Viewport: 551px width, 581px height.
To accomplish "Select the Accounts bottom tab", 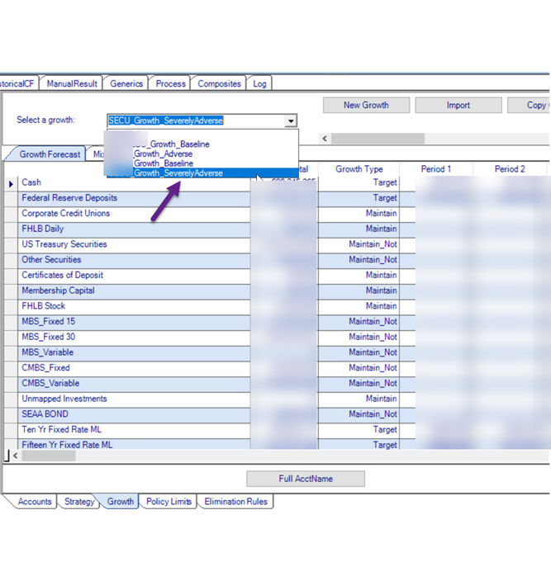I will pos(34,501).
